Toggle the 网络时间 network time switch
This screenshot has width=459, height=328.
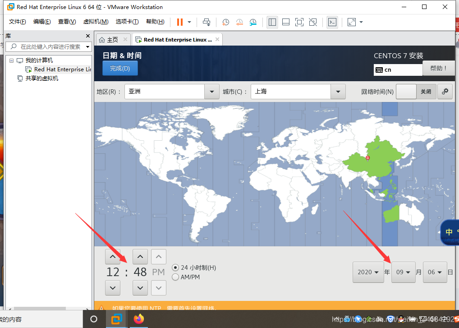[x=416, y=92]
